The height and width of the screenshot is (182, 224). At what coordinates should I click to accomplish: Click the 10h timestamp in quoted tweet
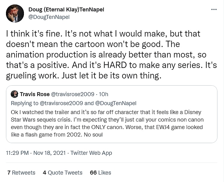tap(103, 94)
